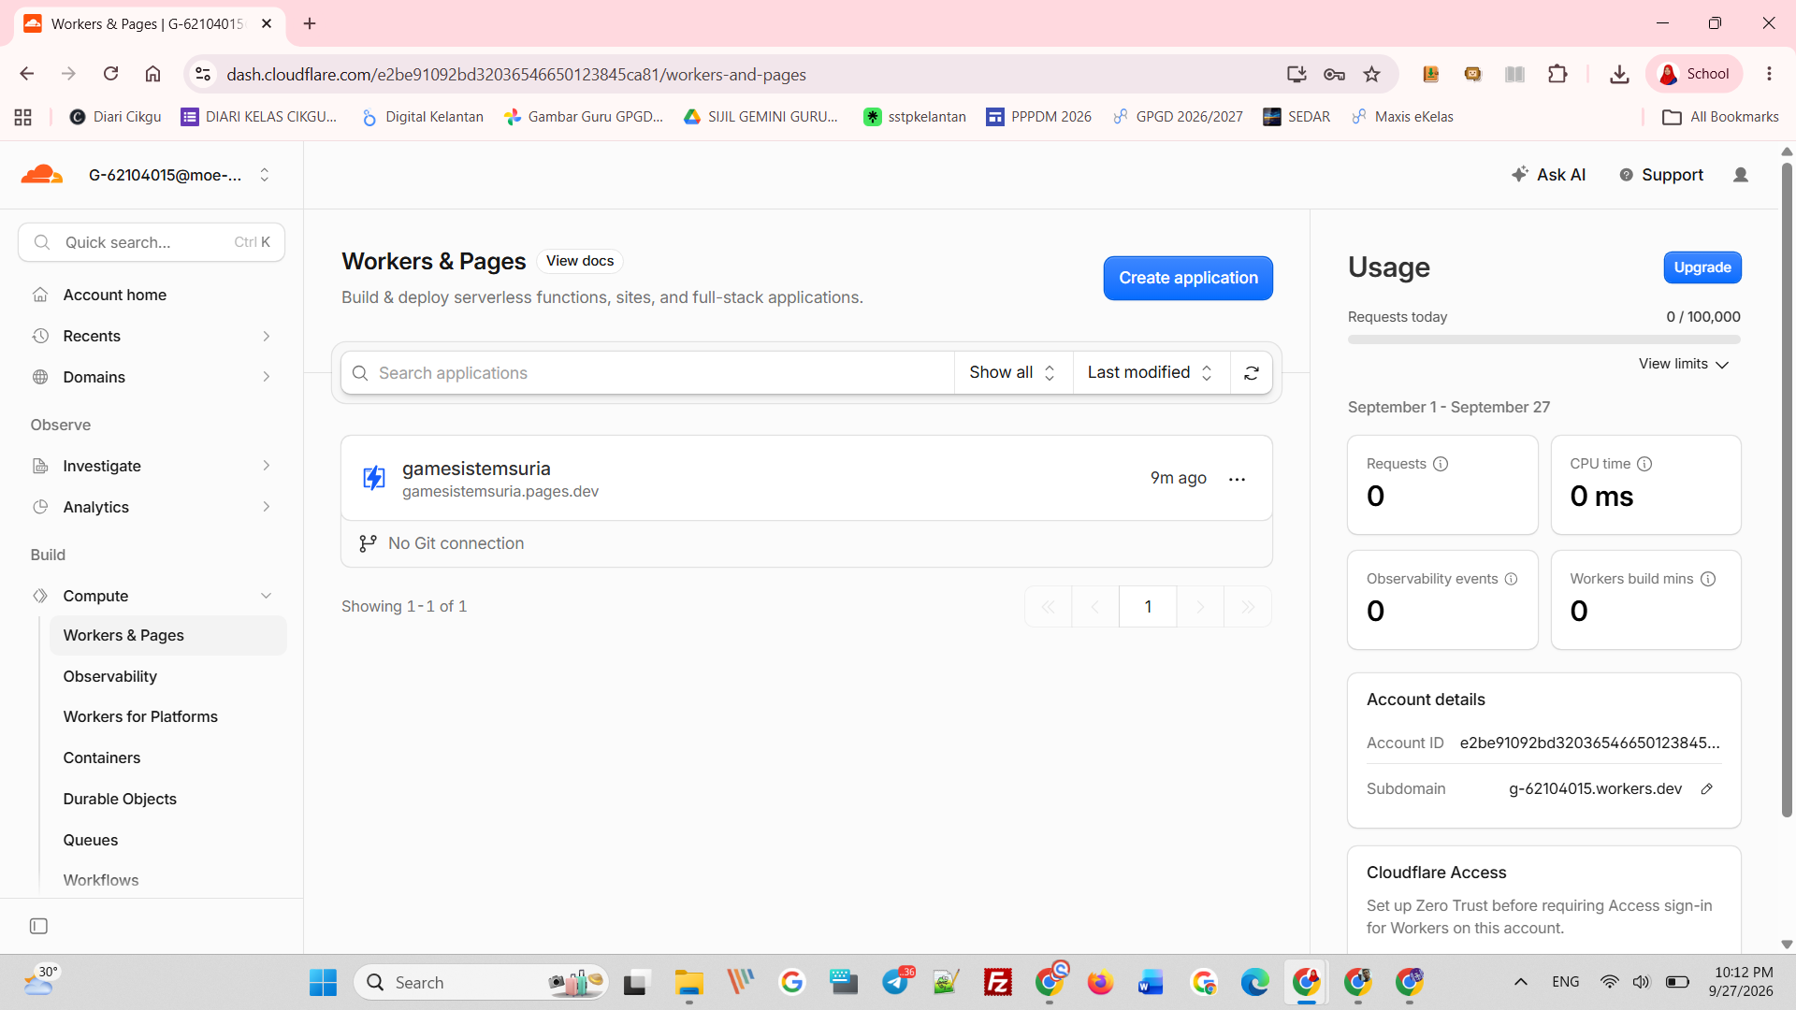Image resolution: width=1796 pixels, height=1010 pixels.
Task: Bookmark this page with the star
Action: (1371, 74)
